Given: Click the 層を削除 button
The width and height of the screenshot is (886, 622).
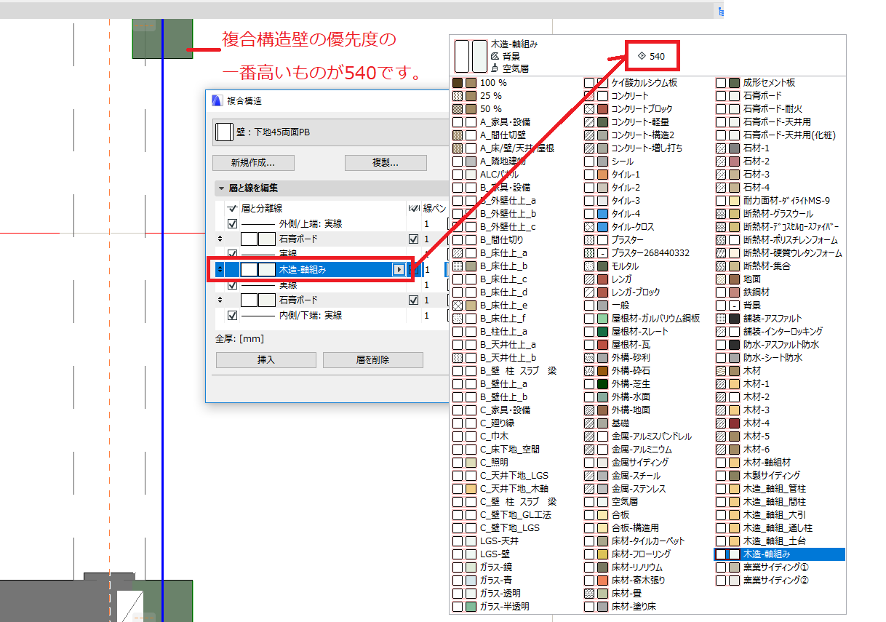Looking at the screenshot, I should coord(372,359).
